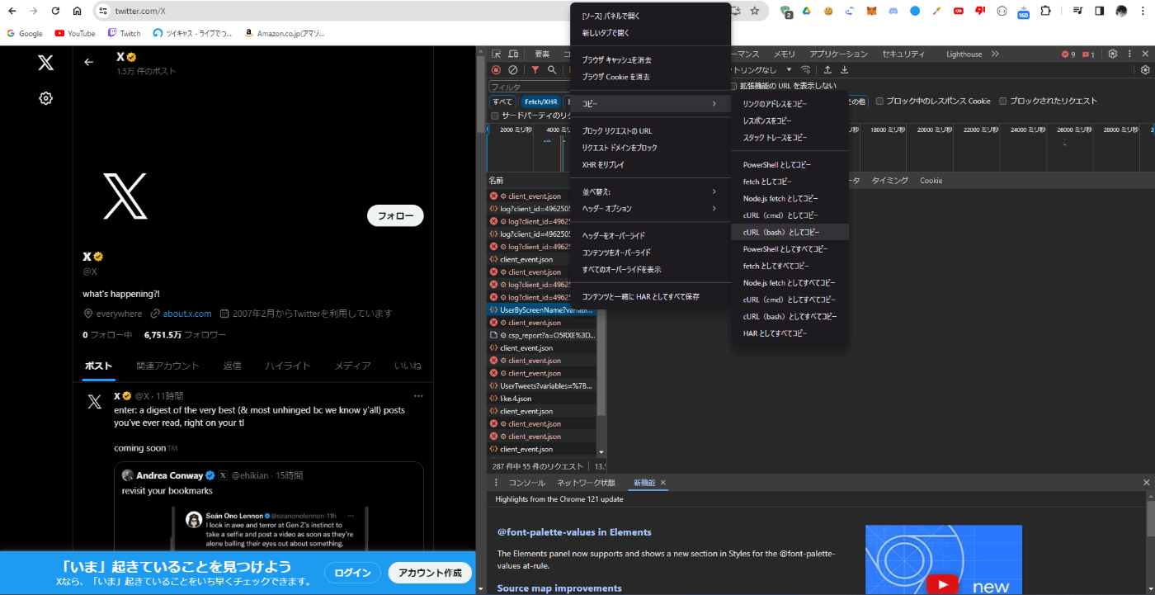Toggle third-party requests checkbox
The height and width of the screenshot is (595, 1155).
pos(495,116)
